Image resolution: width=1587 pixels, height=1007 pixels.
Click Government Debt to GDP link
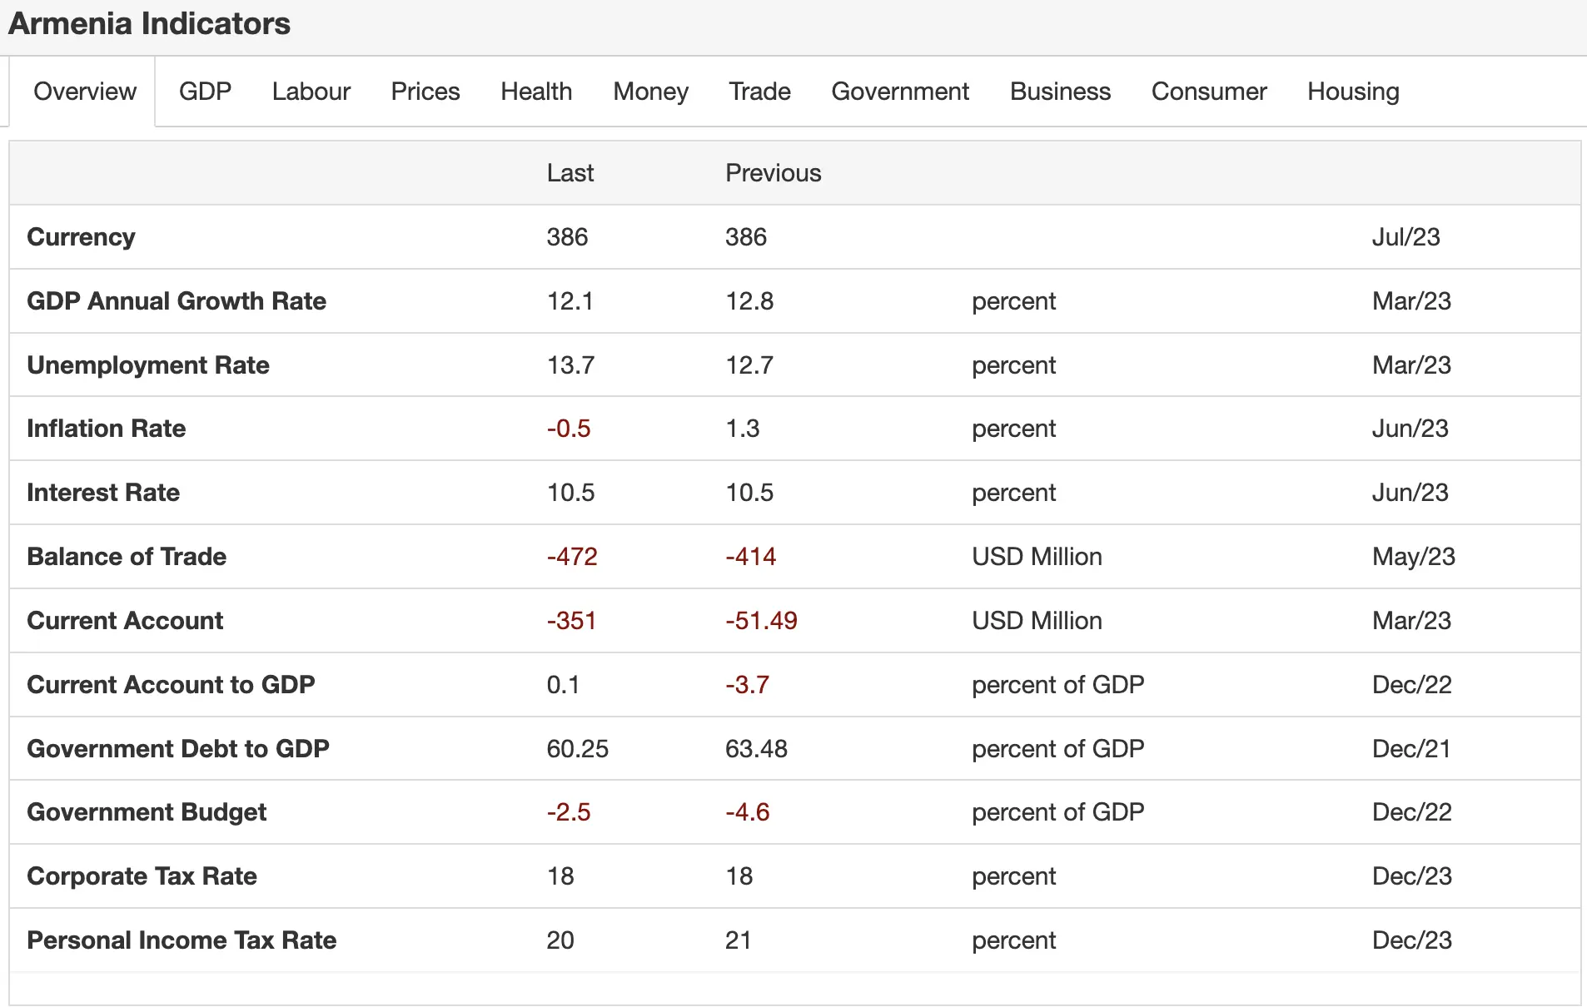[178, 749]
